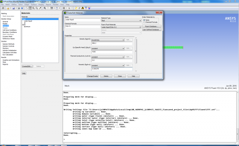
Task: Open Graphics and Animations in tree
Action: (x=11, y=60)
